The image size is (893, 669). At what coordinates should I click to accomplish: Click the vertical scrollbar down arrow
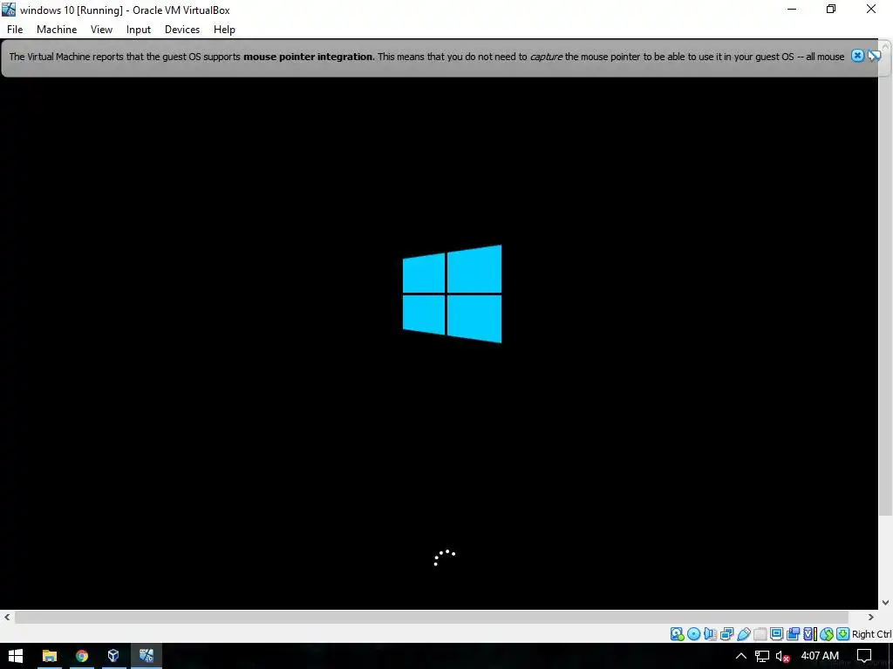click(x=886, y=603)
